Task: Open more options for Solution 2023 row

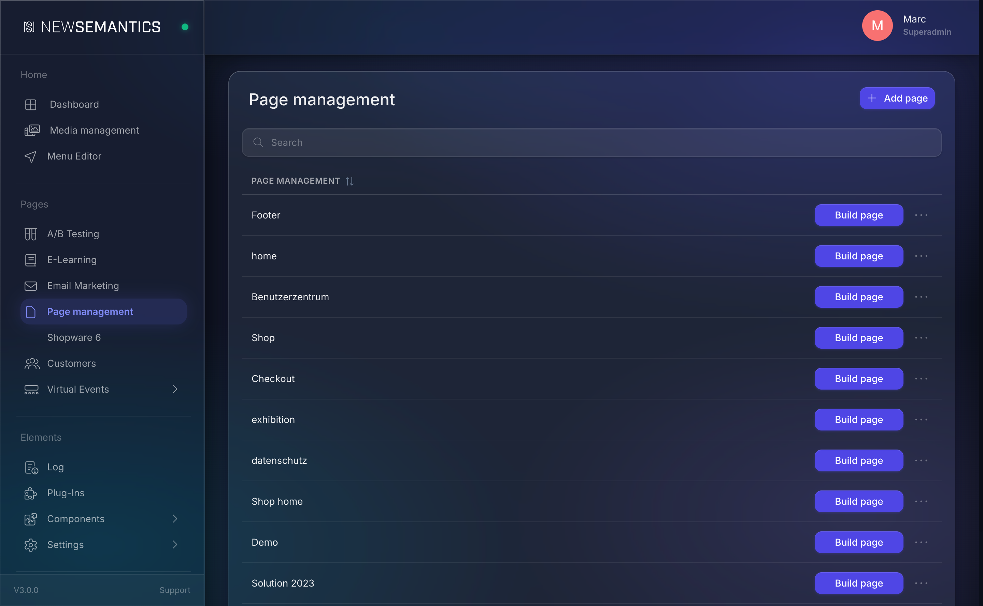Action: (x=921, y=583)
